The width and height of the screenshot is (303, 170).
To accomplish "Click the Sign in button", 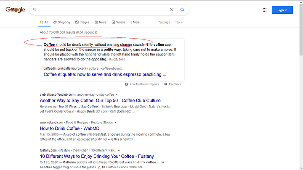I will coord(282,10).
